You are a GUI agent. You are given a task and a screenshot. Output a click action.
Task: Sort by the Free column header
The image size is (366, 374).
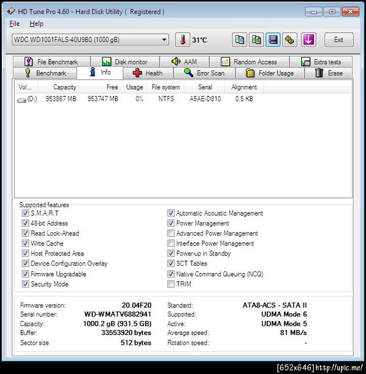pos(101,87)
